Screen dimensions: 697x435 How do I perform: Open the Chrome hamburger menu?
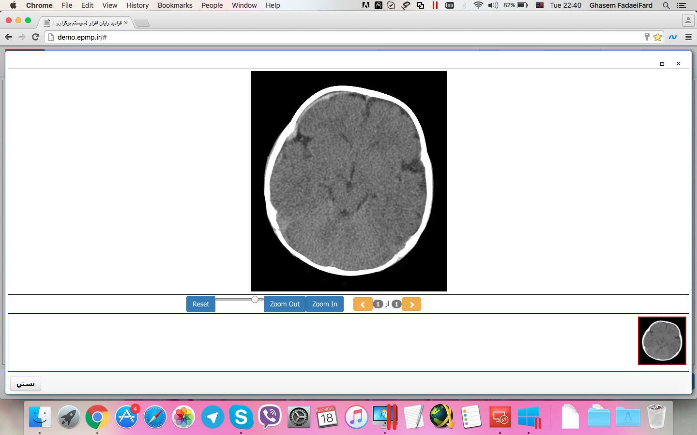pyautogui.click(x=688, y=37)
